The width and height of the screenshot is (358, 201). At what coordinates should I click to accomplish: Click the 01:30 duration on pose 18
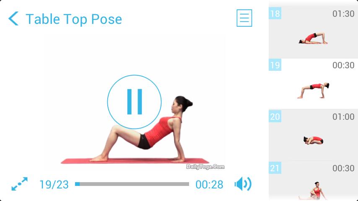tap(343, 14)
